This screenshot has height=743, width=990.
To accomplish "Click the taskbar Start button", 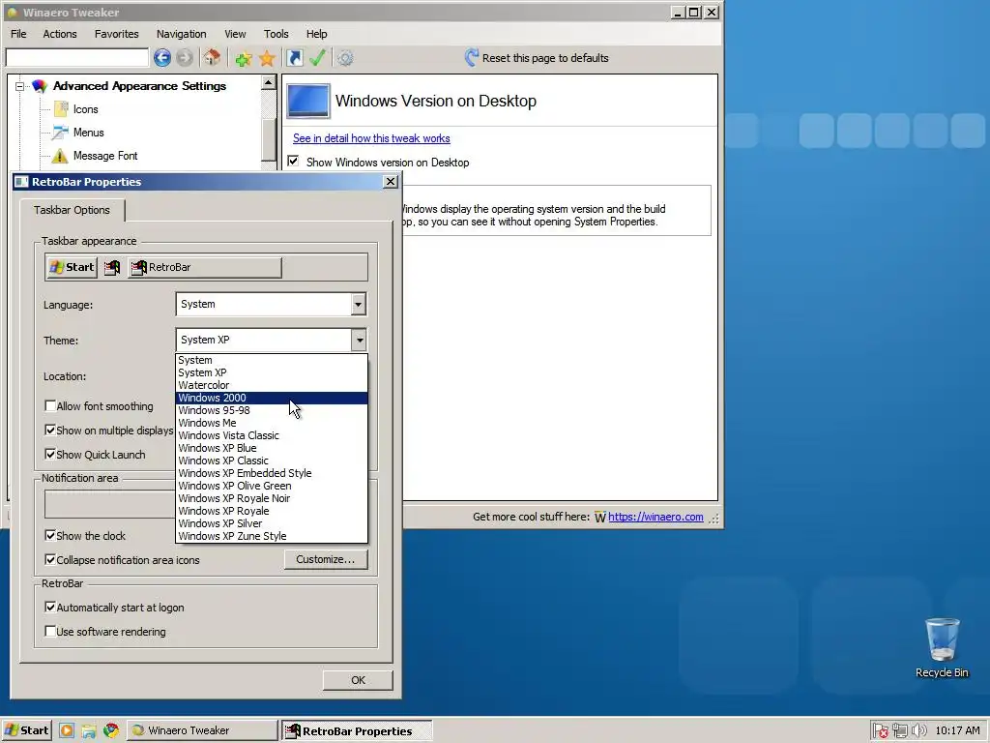I will coord(26,730).
